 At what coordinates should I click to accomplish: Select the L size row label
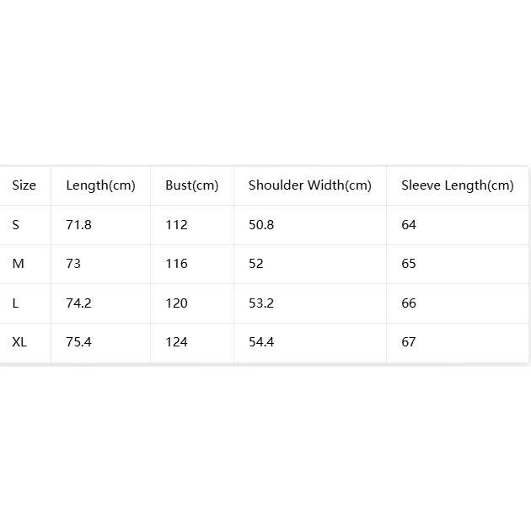tap(15, 303)
